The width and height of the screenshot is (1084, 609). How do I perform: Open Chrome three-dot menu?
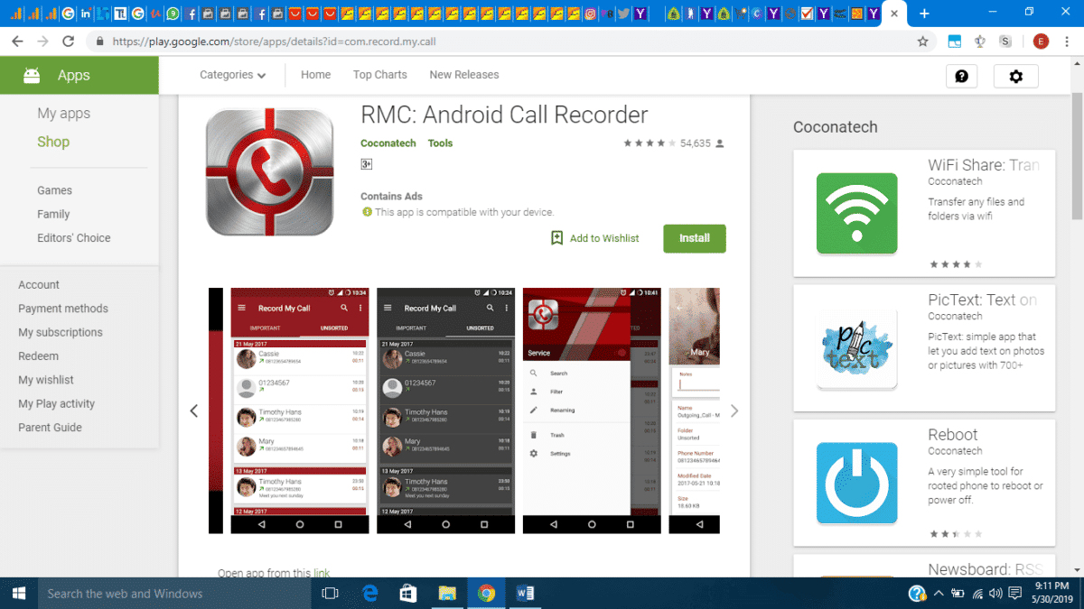[1067, 42]
